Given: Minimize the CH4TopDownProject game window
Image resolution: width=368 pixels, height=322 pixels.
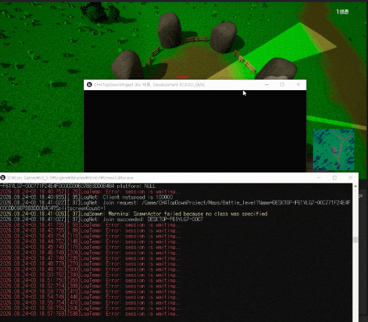Looking at the screenshot, I should click(x=267, y=84).
